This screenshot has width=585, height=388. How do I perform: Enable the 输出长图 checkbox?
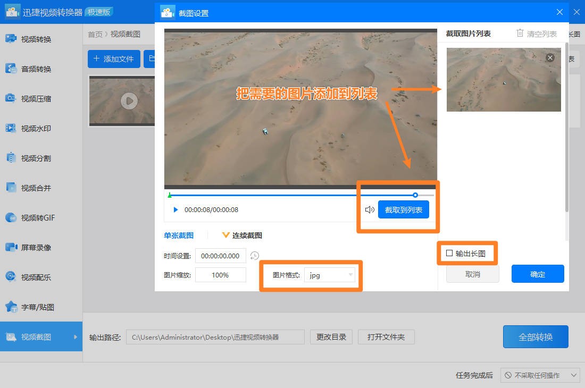[449, 254]
